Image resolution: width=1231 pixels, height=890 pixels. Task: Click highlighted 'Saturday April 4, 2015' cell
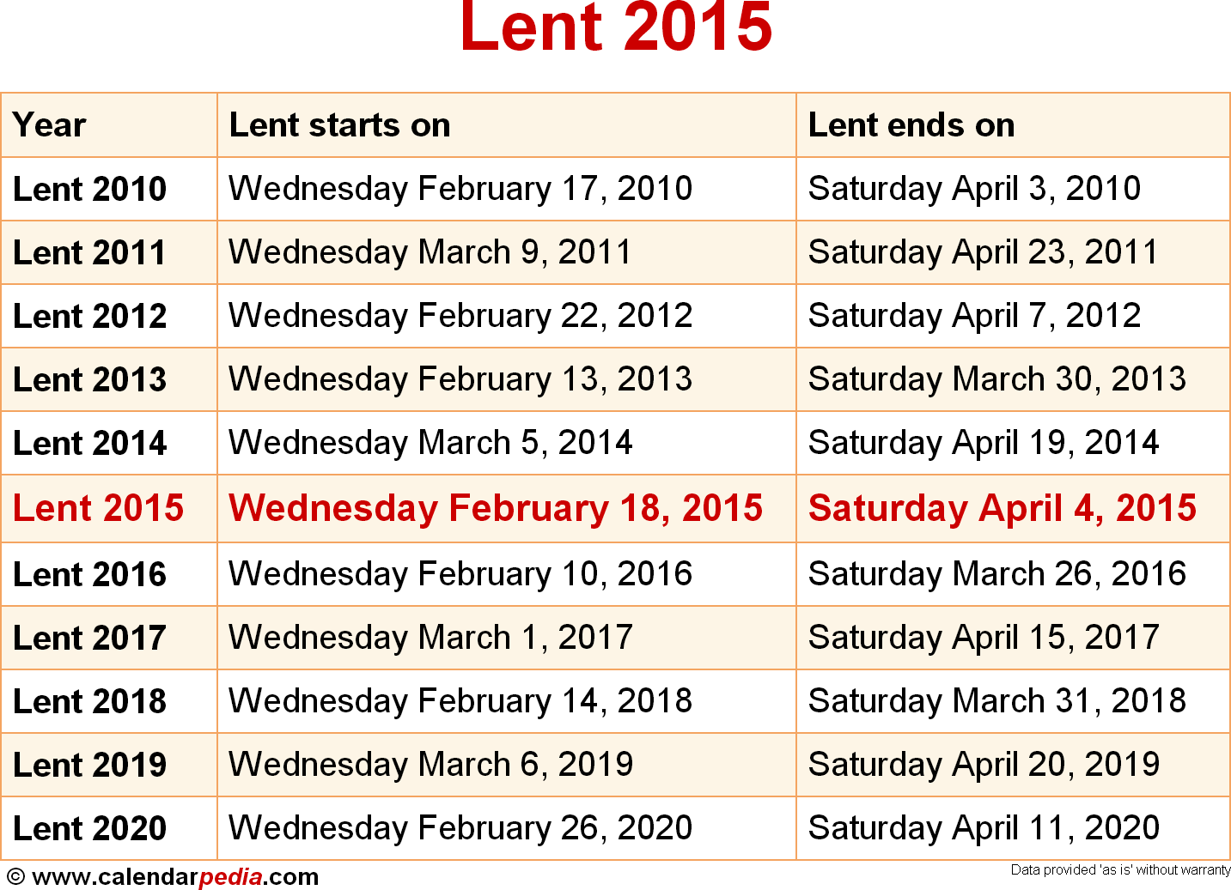1002,508
